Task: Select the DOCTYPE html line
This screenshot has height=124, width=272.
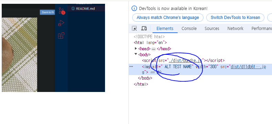Action: coord(149,37)
